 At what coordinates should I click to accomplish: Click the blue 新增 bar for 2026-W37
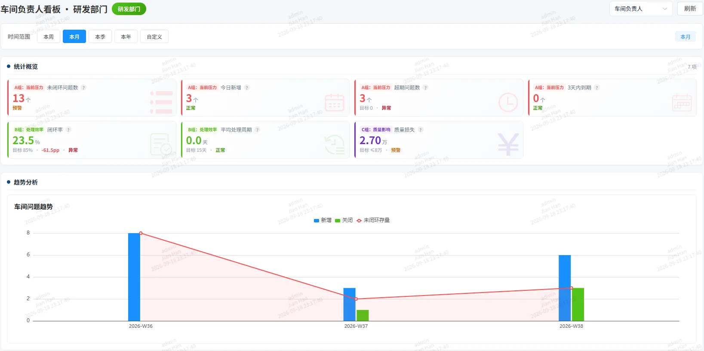point(350,305)
